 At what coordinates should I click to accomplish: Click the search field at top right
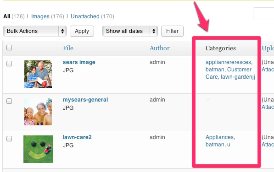pos(263,13)
